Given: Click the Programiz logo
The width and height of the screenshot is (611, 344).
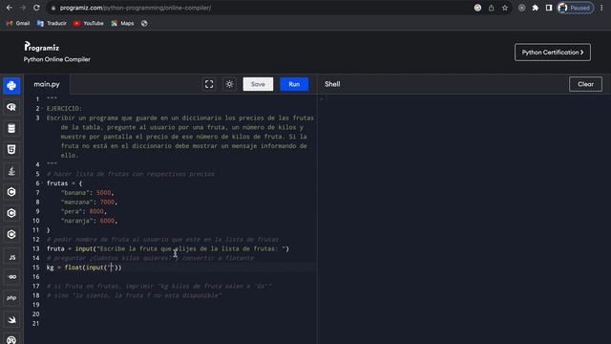Looking at the screenshot, I should [x=42, y=47].
